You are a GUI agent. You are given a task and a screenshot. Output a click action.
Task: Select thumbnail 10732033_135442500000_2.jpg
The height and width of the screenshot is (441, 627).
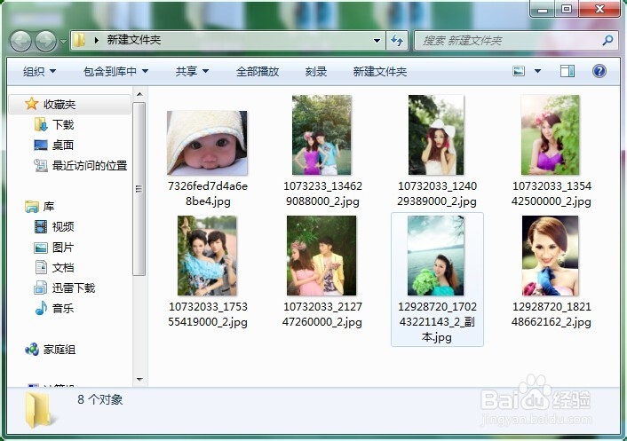coord(551,135)
